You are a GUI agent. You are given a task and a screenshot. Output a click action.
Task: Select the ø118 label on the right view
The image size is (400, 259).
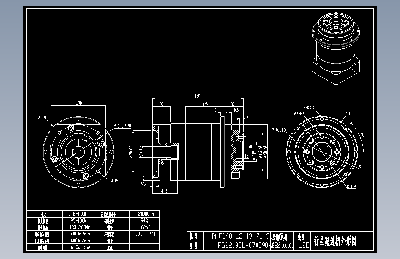pos(350,113)
